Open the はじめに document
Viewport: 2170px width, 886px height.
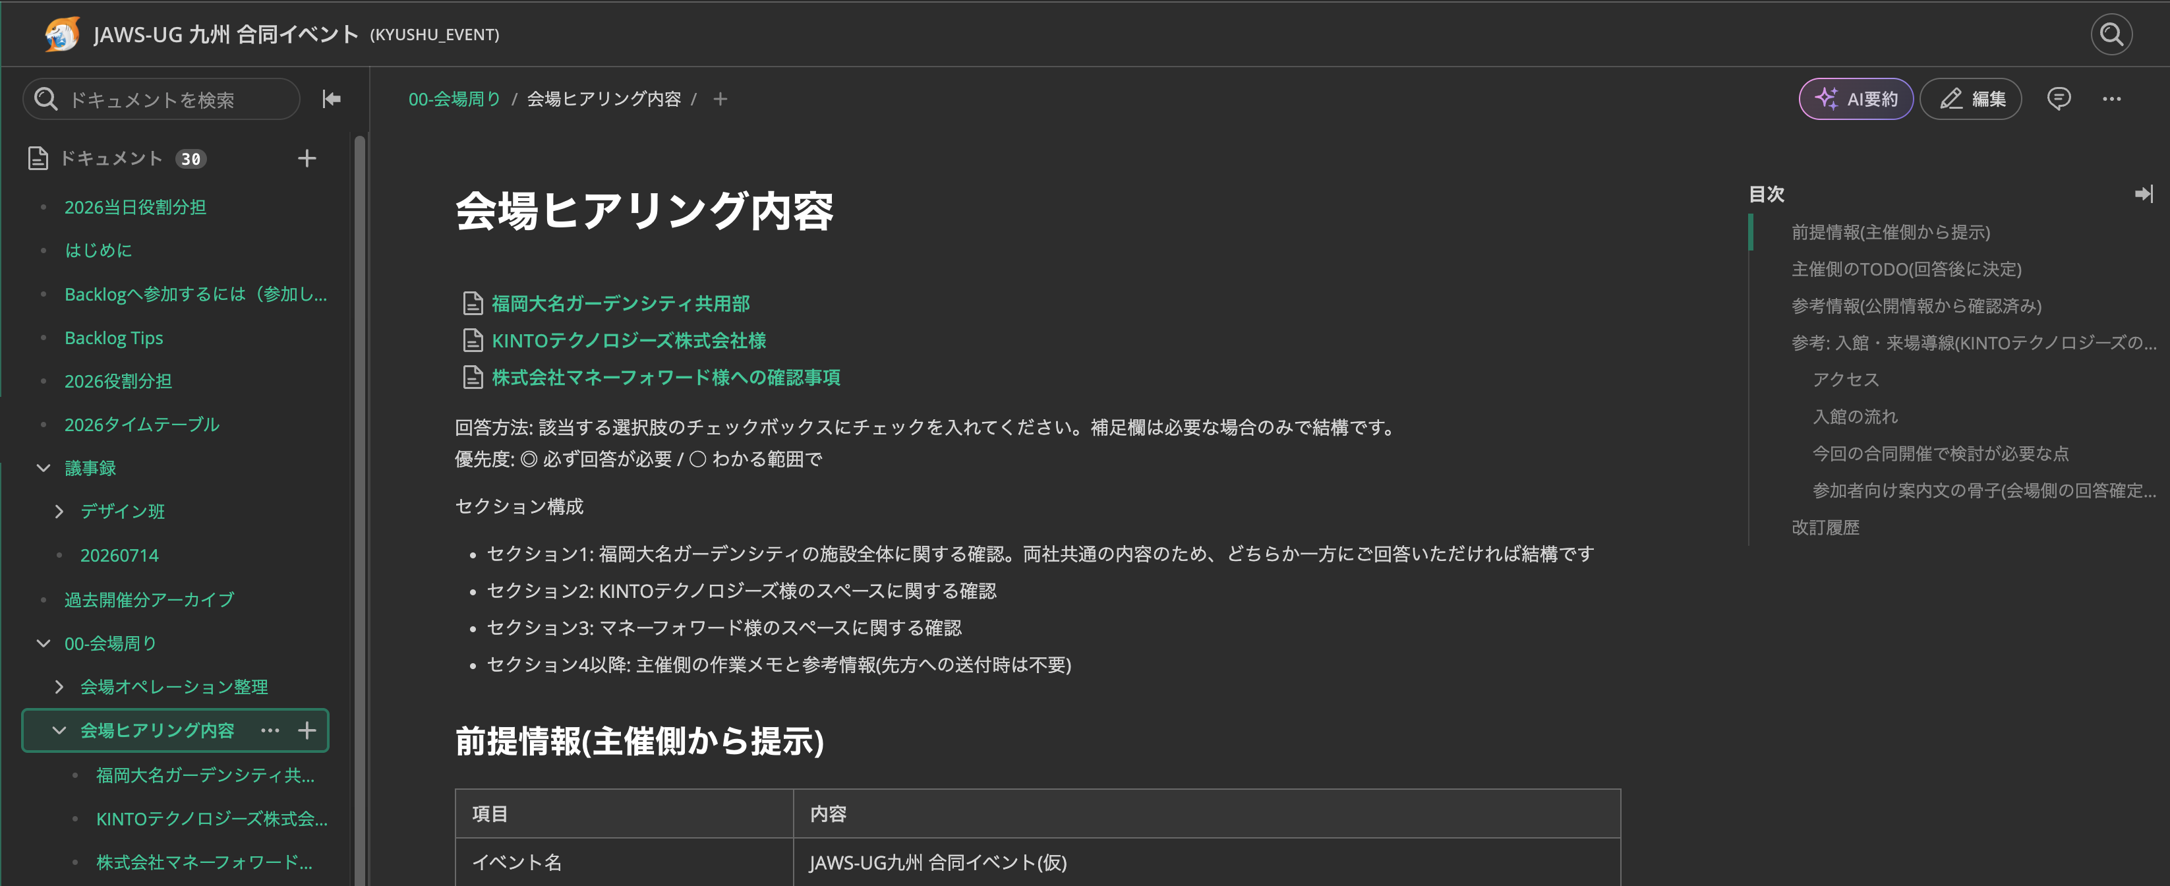coord(99,250)
